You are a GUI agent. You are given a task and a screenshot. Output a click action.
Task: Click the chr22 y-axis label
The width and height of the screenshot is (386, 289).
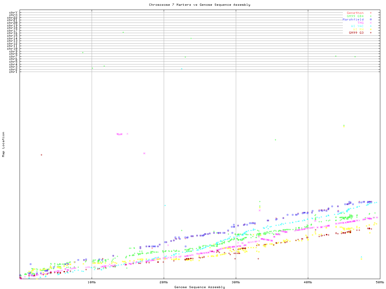pyautogui.click(x=12, y=18)
